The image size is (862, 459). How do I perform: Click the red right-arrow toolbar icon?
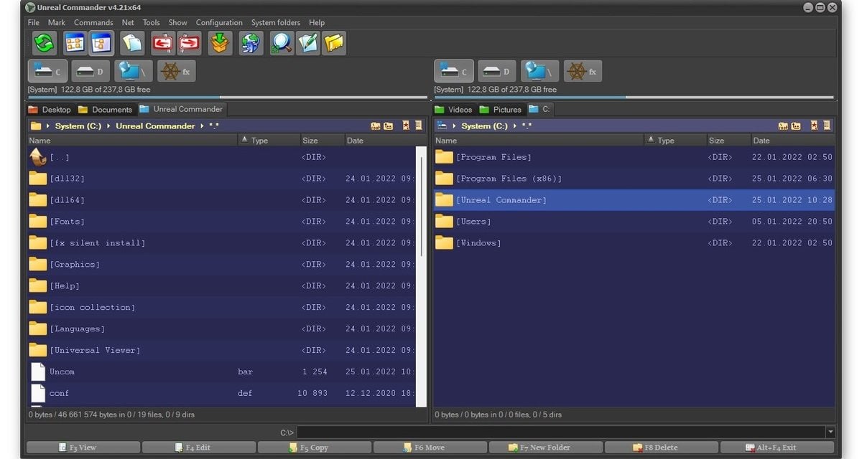point(189,43)
